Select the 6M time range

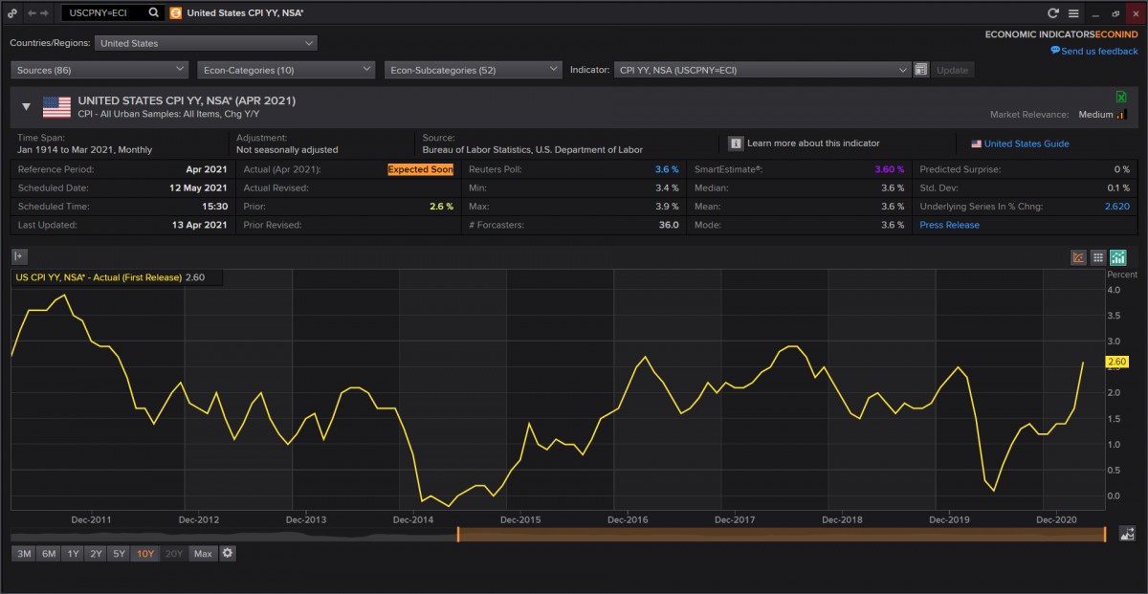tap(49, 553)
